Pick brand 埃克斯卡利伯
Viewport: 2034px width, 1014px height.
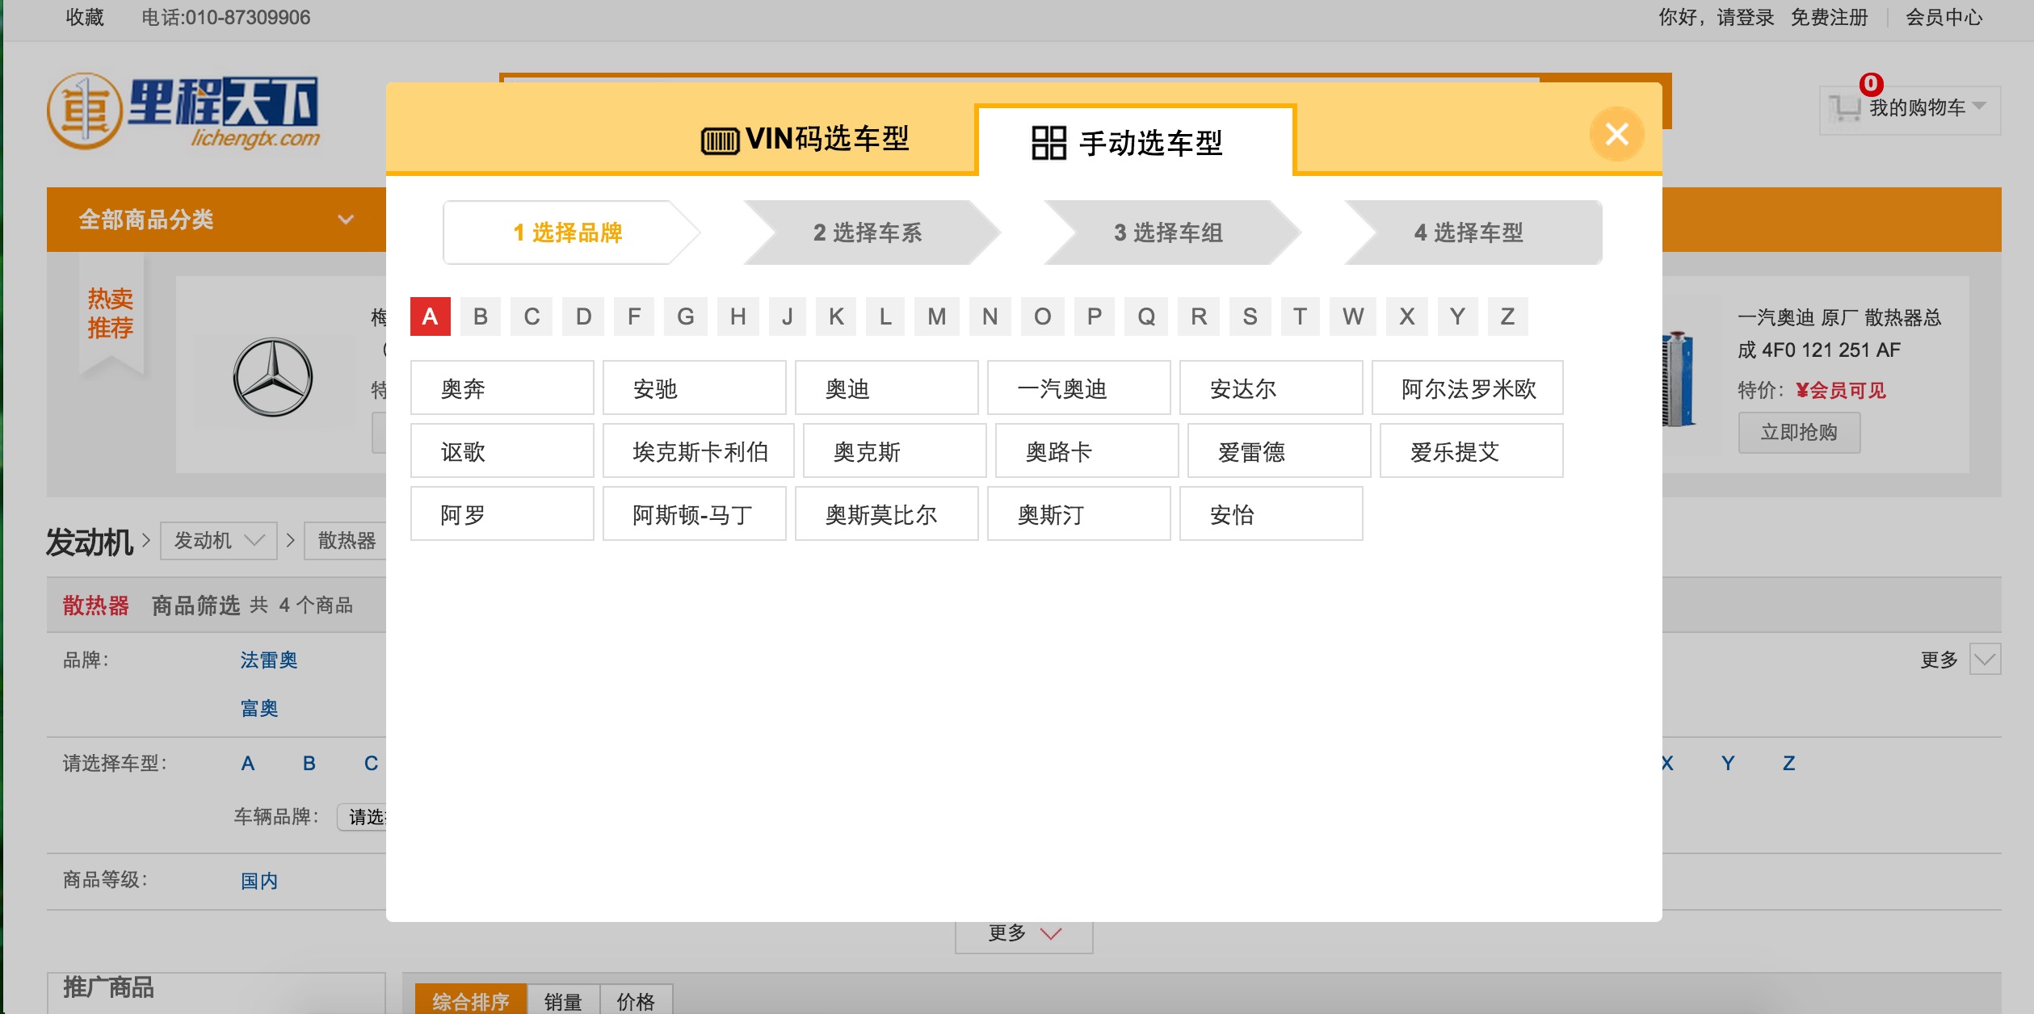tap(699, 451)
